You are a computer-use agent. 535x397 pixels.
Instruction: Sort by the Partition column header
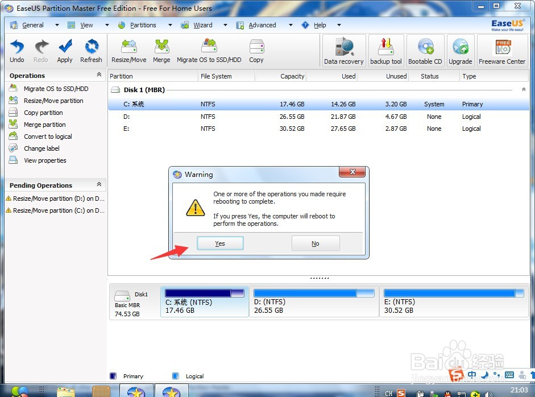153,76
